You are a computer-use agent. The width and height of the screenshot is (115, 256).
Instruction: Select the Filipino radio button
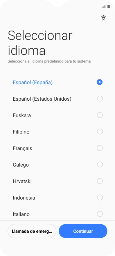pos(100,131)
